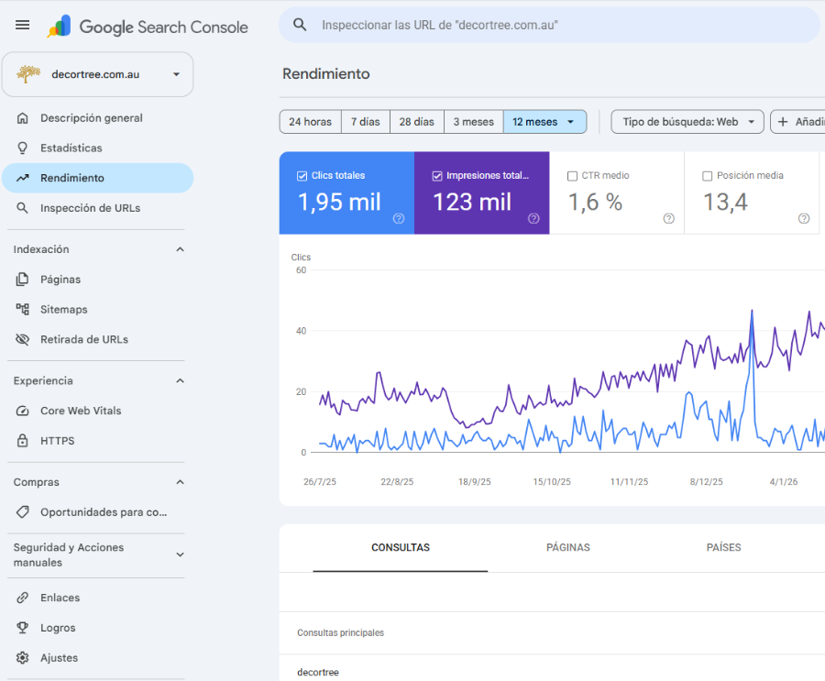Switch to the CONSULTAS tab
Screen dimensions: 825x681
(401, 548)
